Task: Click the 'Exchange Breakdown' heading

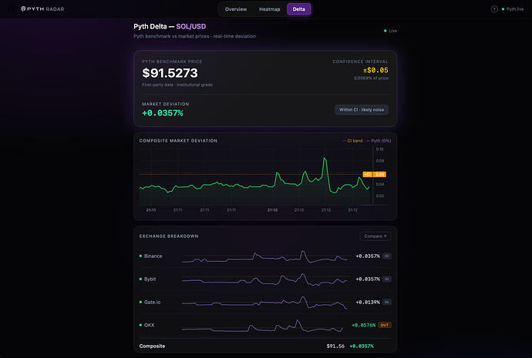Action: point(169,236)
